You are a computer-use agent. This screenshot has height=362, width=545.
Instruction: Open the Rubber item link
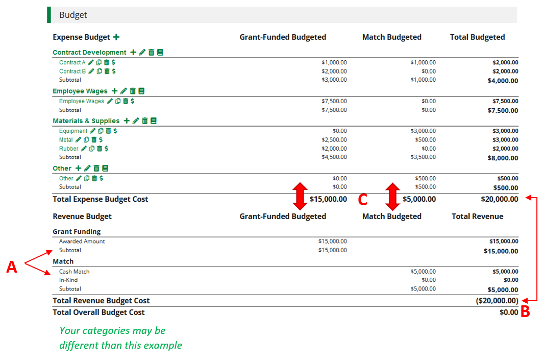68,149
